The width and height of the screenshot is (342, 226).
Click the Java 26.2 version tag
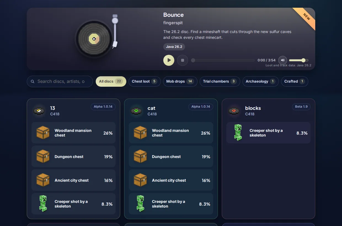[x=174, y=47]
